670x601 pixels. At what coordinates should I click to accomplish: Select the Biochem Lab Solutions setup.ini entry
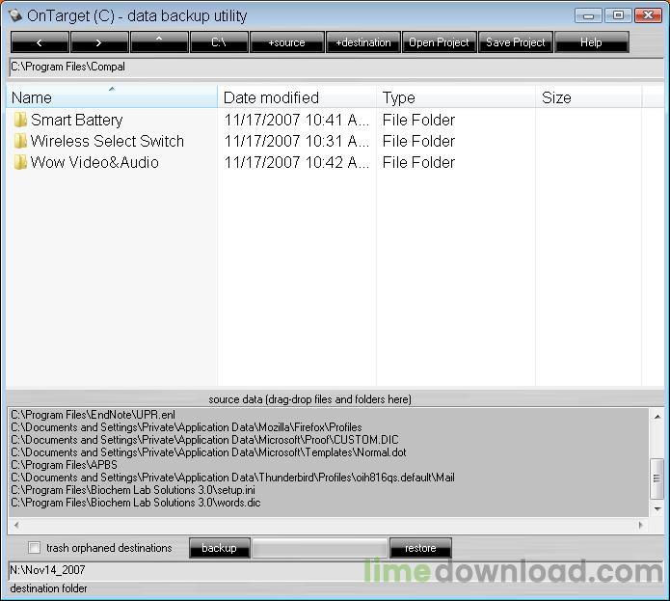[132, 490]
